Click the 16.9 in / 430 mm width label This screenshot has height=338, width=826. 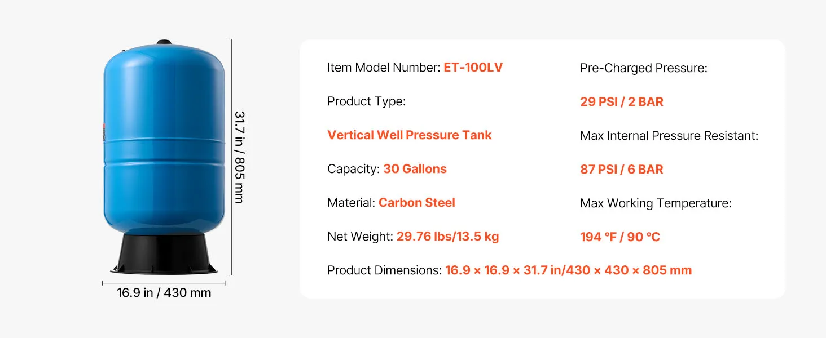pyautogui.click(x=164, y=293)
